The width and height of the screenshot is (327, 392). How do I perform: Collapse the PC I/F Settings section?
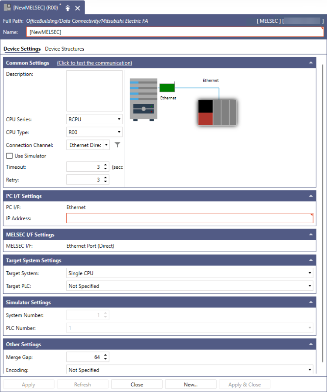tap(311, 196)
